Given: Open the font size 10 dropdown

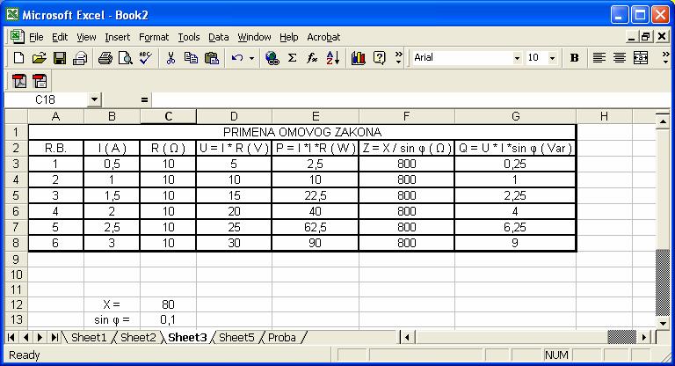Looking at the screenshot, I should pos(552,58).
